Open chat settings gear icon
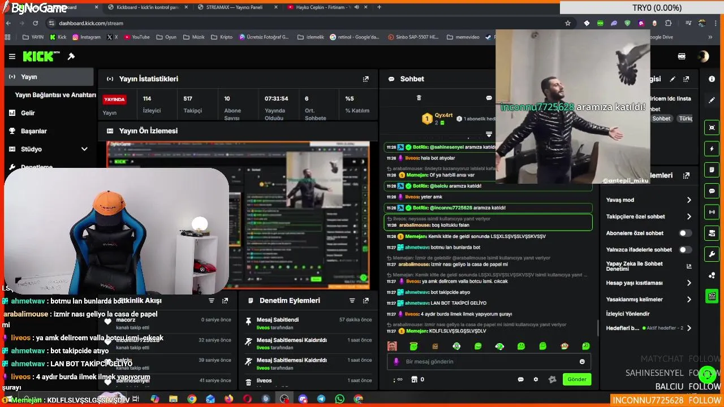Screen dimensions: 724x407 click(536, 379)
